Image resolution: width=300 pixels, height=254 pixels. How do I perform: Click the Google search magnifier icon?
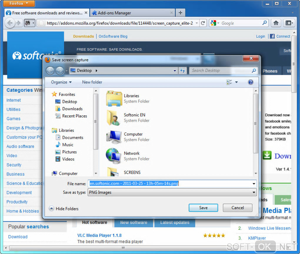[265, 23]
